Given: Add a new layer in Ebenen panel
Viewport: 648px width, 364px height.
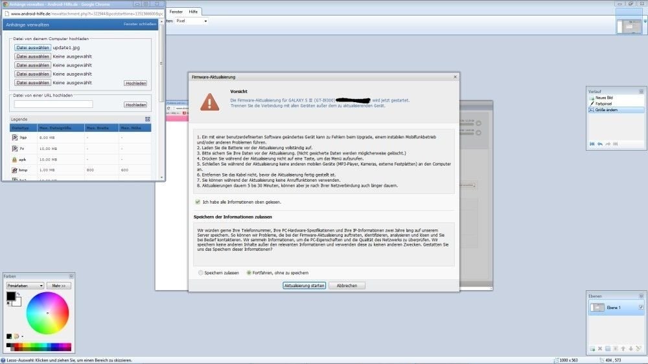Looking at the screenshot, I should pyautogui.click(x=592, y=348).
